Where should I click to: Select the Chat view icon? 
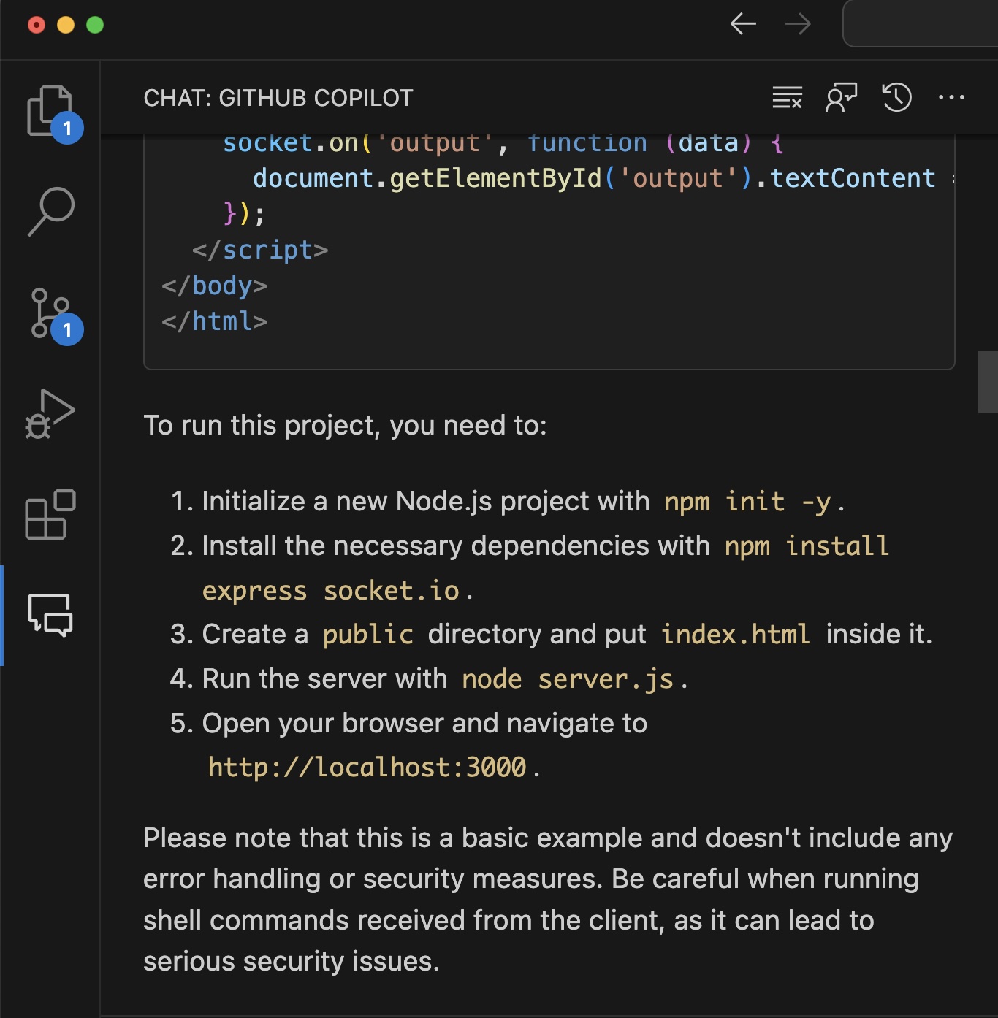50,615
